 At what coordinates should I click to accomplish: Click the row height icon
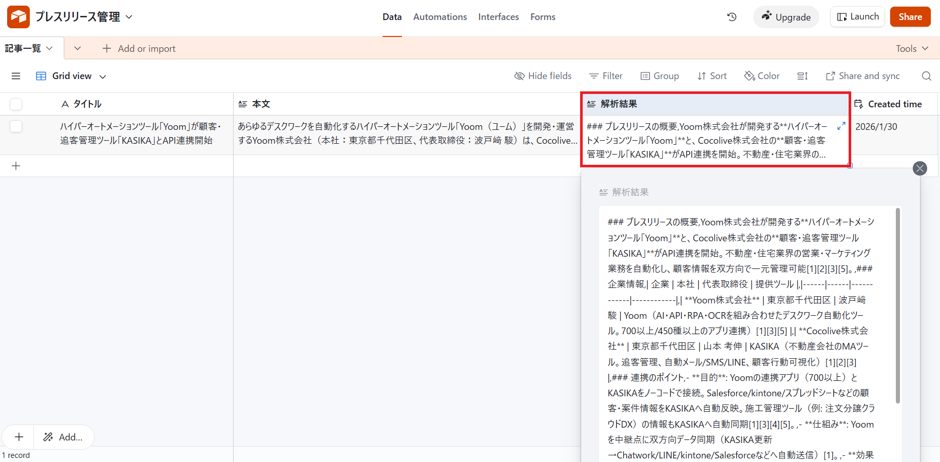[802, 76]
